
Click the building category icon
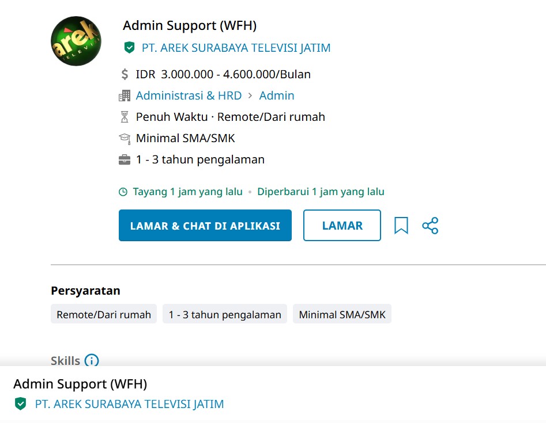pos(125,96)
